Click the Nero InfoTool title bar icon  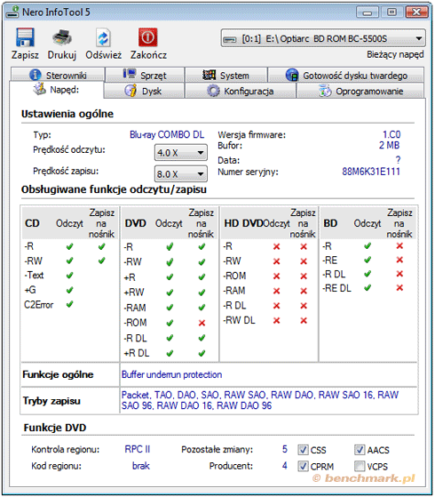12,12
